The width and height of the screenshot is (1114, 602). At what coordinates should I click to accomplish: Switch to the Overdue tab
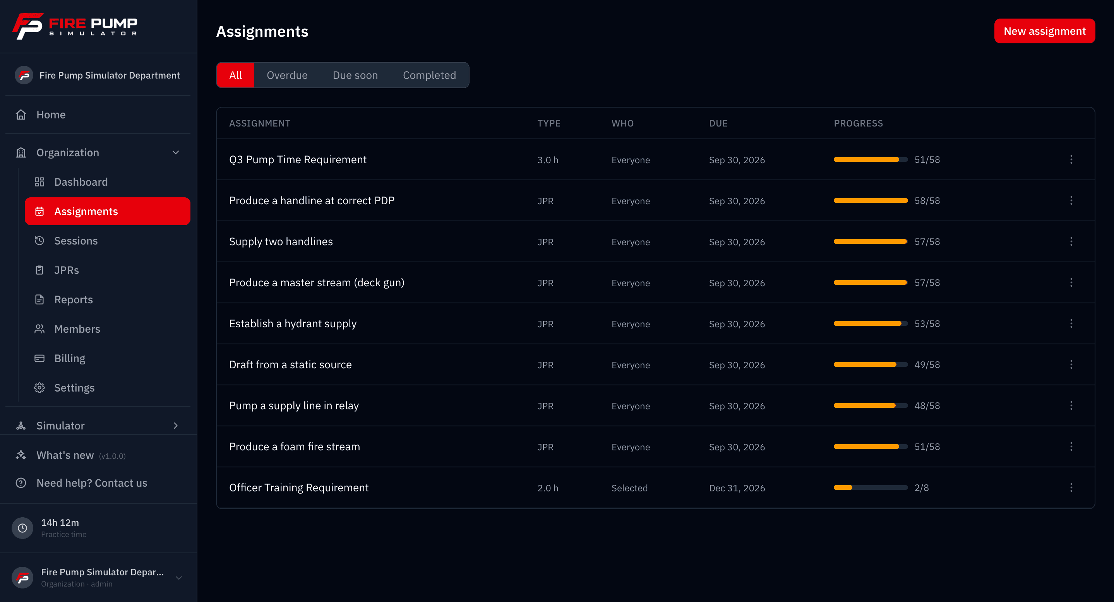[x=287, y=75]
